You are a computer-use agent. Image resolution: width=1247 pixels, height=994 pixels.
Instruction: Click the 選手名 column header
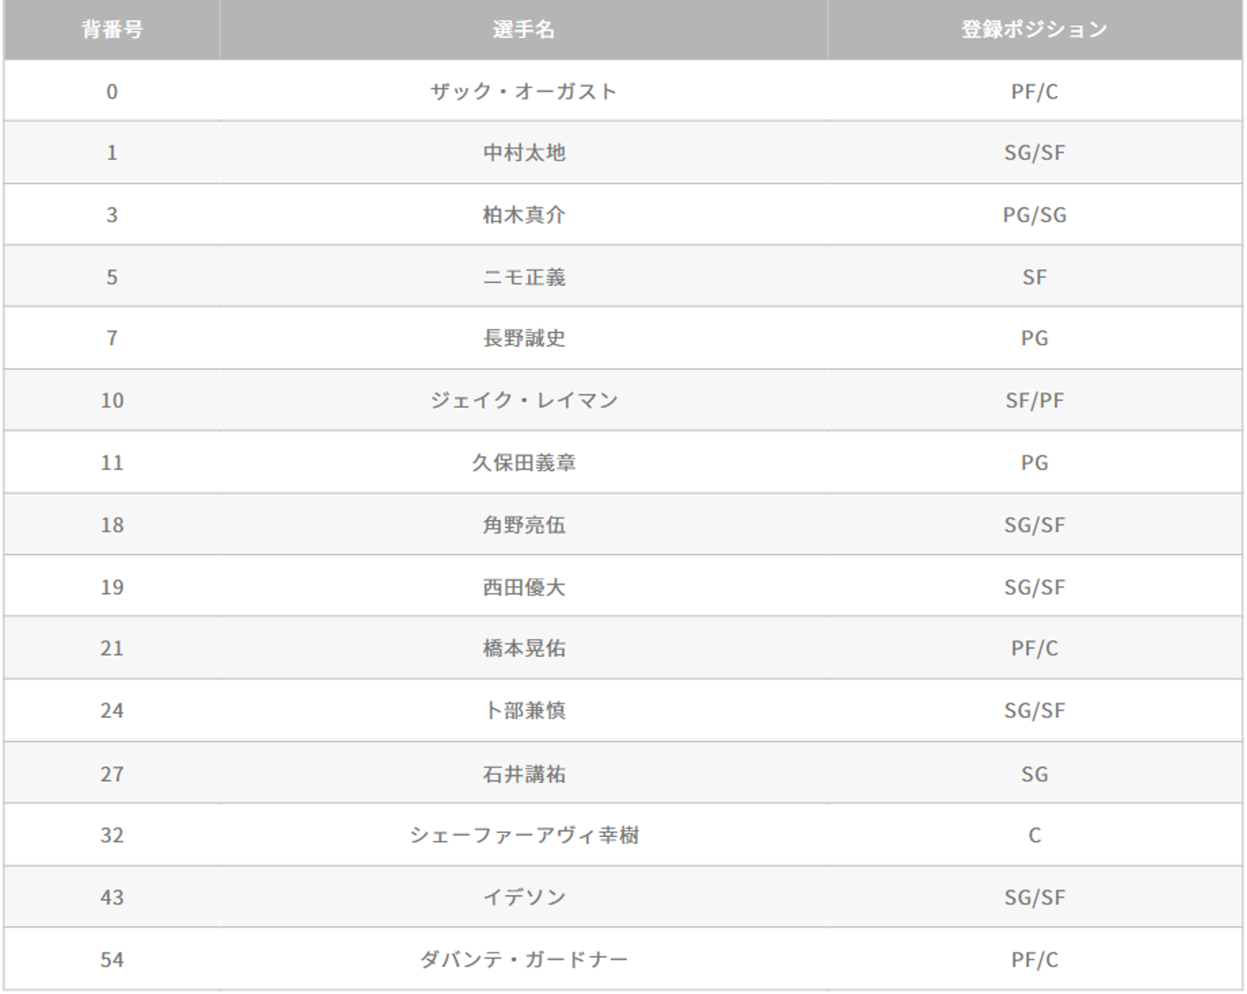click(x=523, y=30)
